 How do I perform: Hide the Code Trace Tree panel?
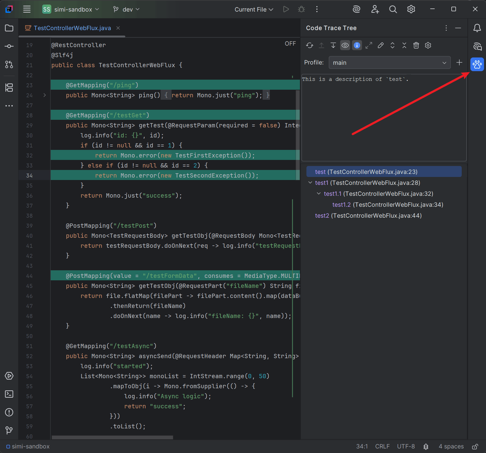458,28
